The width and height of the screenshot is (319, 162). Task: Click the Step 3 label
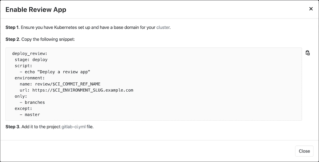coord(12,127)
